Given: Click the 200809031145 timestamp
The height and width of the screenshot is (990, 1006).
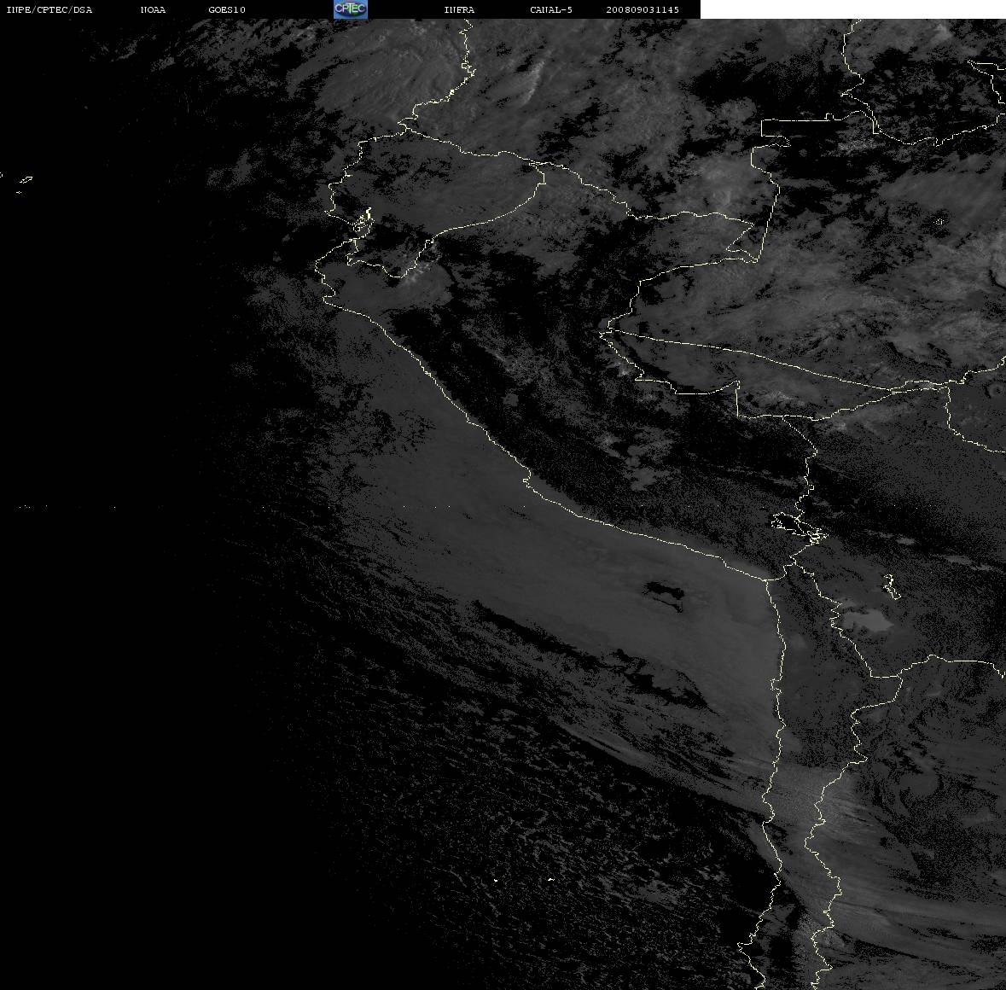Looking at the screenshot, I should [x=643, y=9].
